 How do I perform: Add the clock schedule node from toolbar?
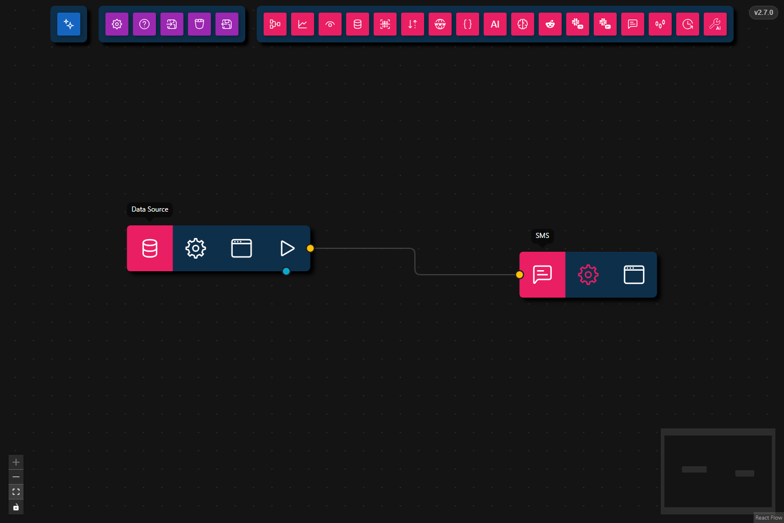pos(688,24)
